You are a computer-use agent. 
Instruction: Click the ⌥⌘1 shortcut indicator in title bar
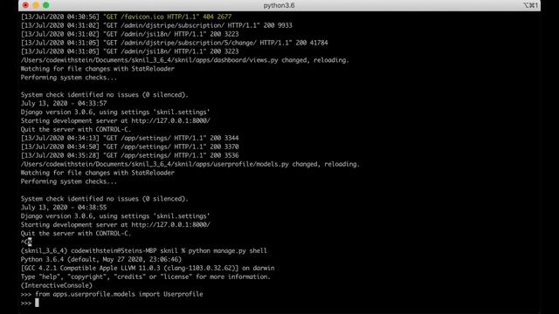coord(530,5)
